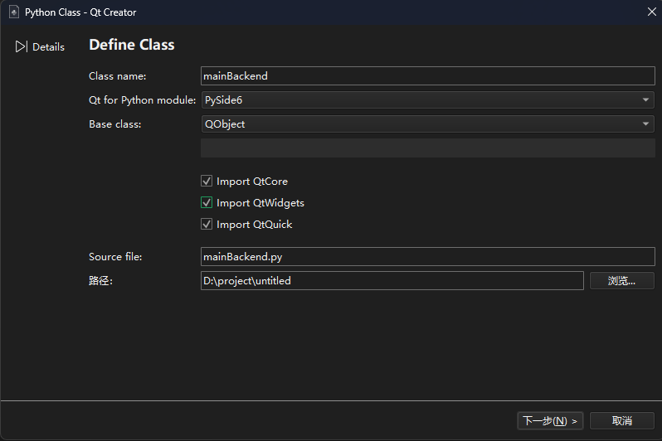Click the 'Source file:' label

tap(115, 257)
